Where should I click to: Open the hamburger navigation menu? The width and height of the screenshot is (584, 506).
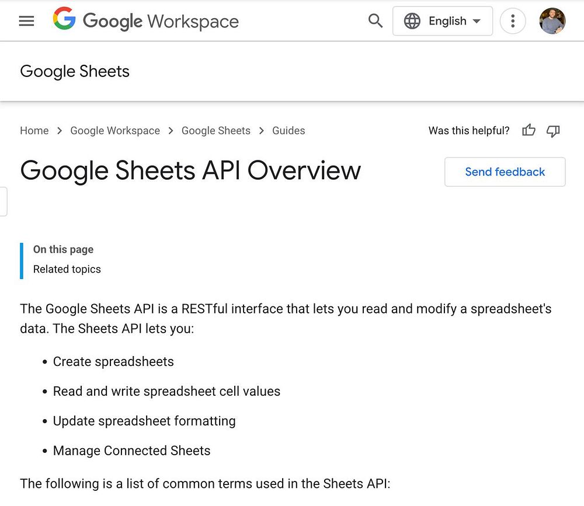[x=26, y=21]
